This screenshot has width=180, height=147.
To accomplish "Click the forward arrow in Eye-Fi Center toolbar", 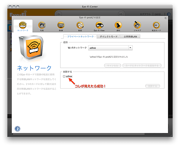I will pos(121,14).
